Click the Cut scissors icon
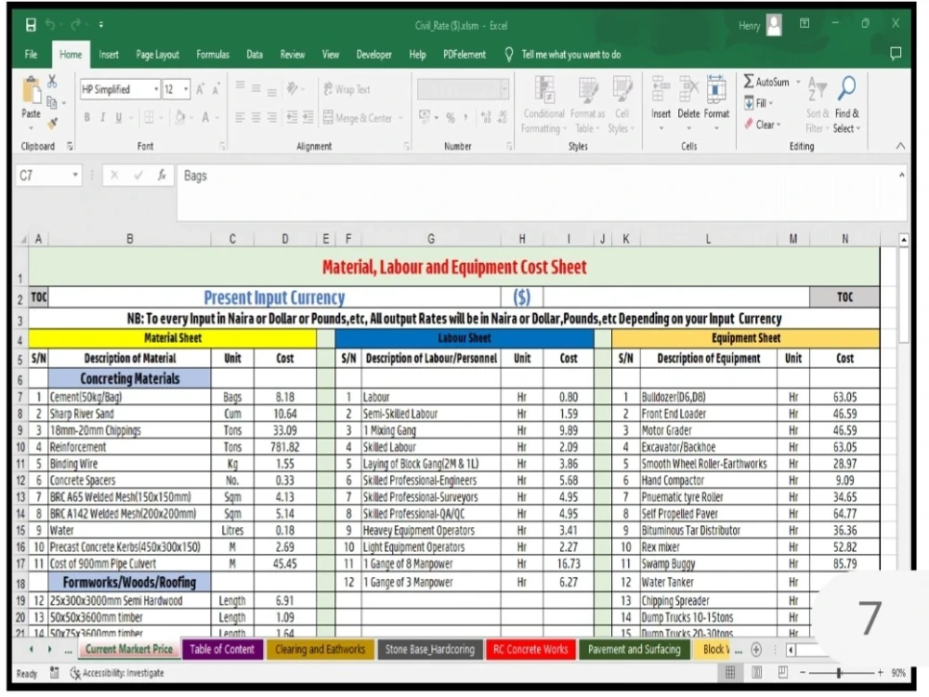Image resolution: width=929 pixels, height=697 pixels. pyautogui.click(x=52, y=81)
